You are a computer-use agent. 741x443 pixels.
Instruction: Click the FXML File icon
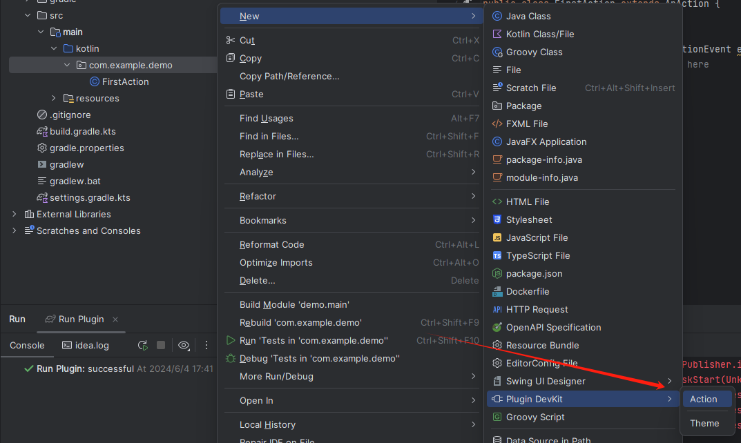tap(497, 124)
